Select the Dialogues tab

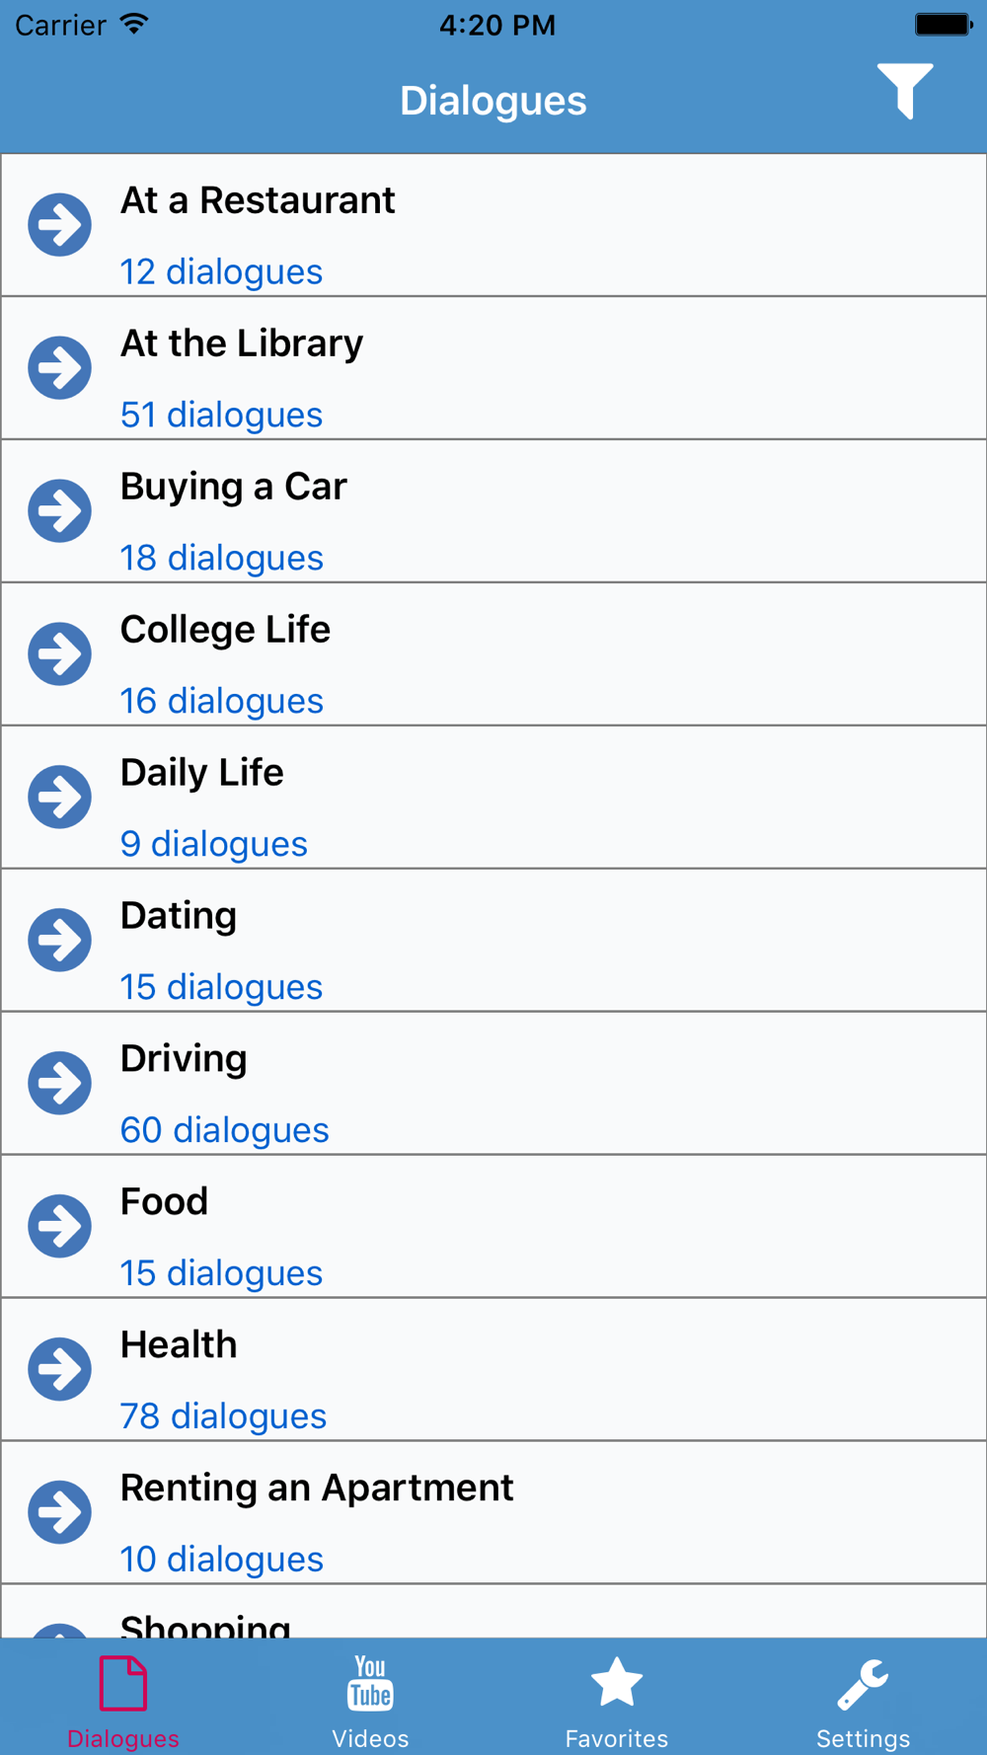click(x=123, y=1702)
